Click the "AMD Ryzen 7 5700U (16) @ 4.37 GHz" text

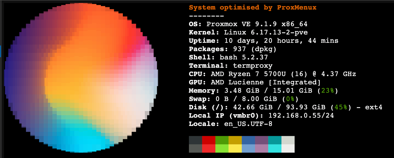[x=283, y=74]
